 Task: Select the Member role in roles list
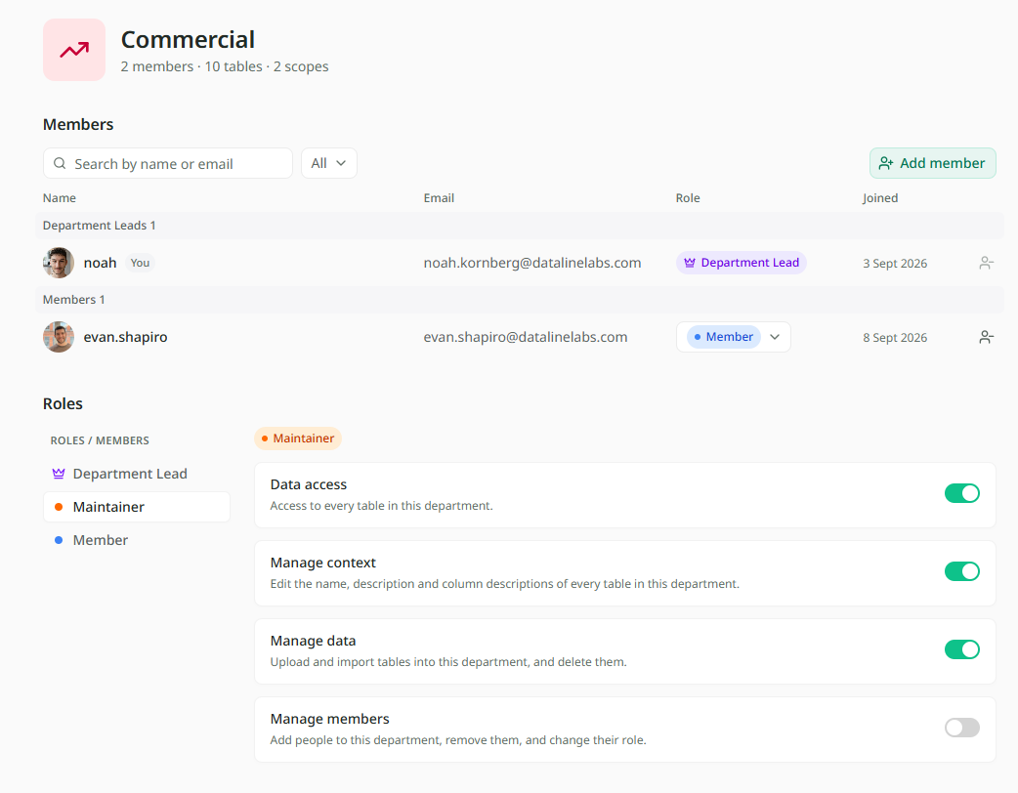coord(137,540)
